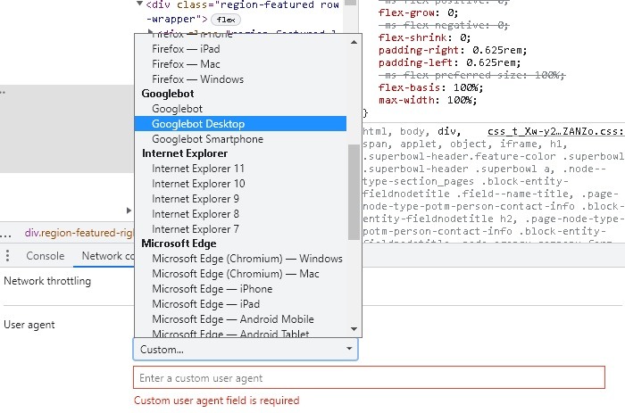Focus the Enter a custom user agent field
Screen dimensions: 625x413
tap(369, 377)
